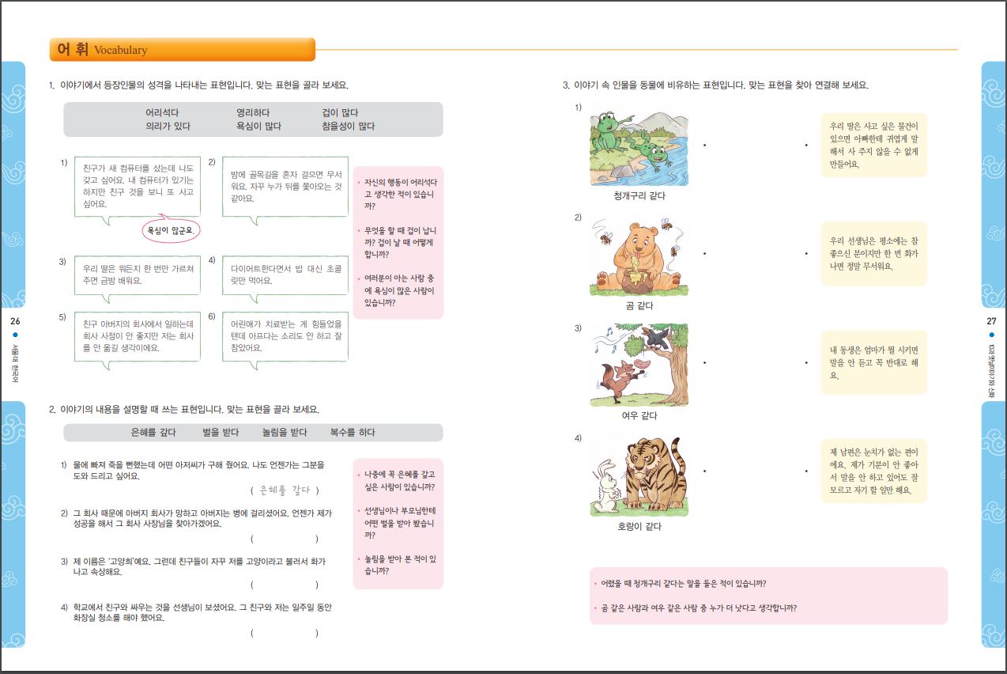1007x674 pixels.
Task: Pick 복수를 하다 from the expression list
Action: [353, 433]
